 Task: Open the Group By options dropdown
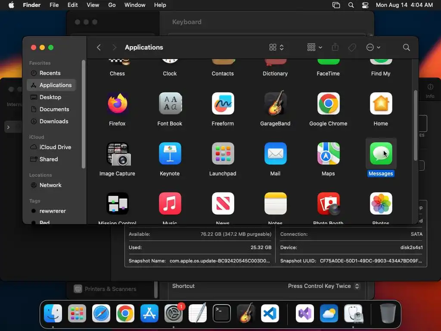[x=314, y=47]
